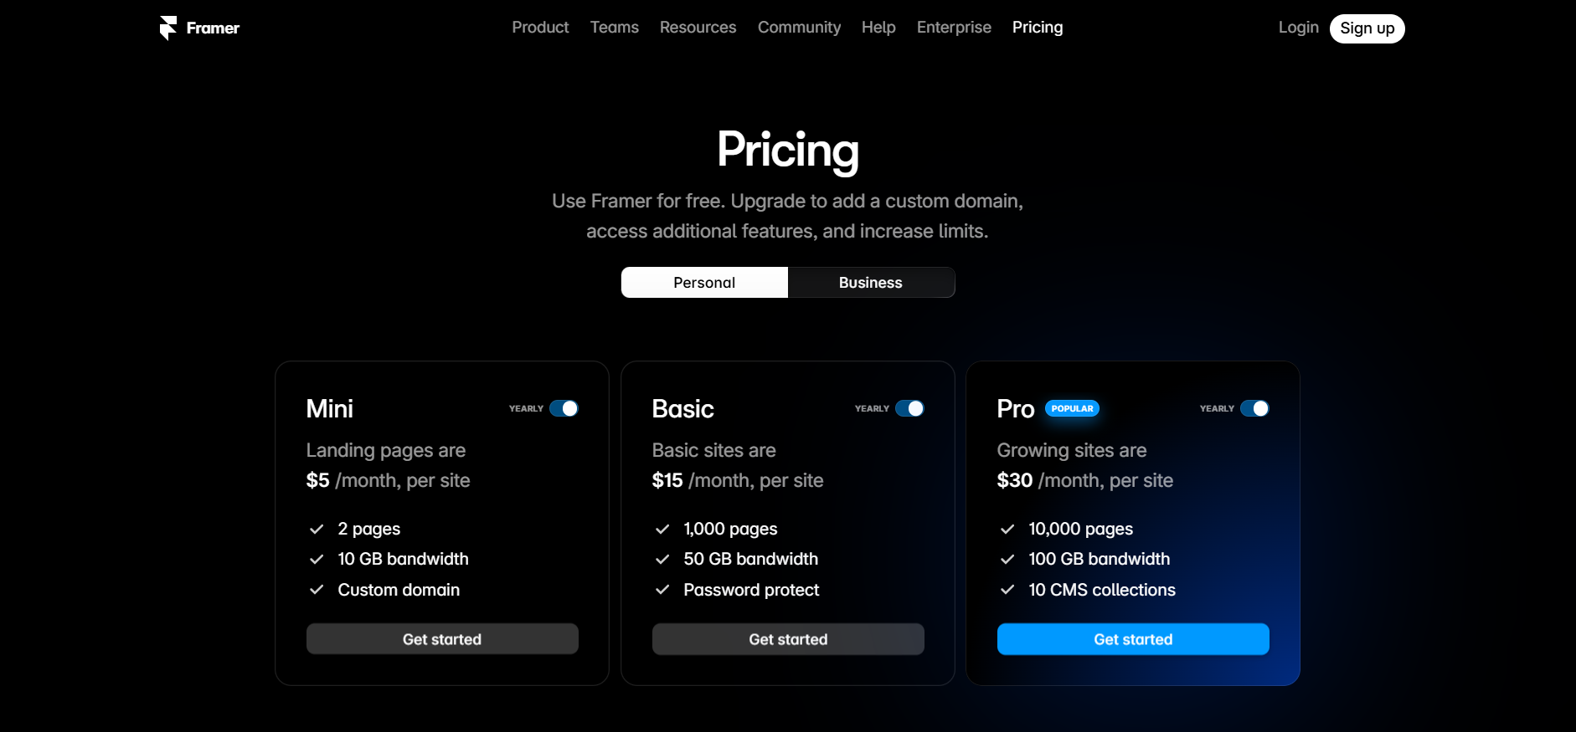Click the Sign up button
Image resolution: width=1576 pixels, height=732 pixels.
(x=1367, y=28)
